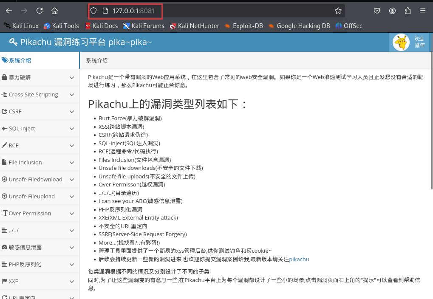Expand the chevron next to ../../ item
The image size is (433, 299).
click(x=72, y=231)
